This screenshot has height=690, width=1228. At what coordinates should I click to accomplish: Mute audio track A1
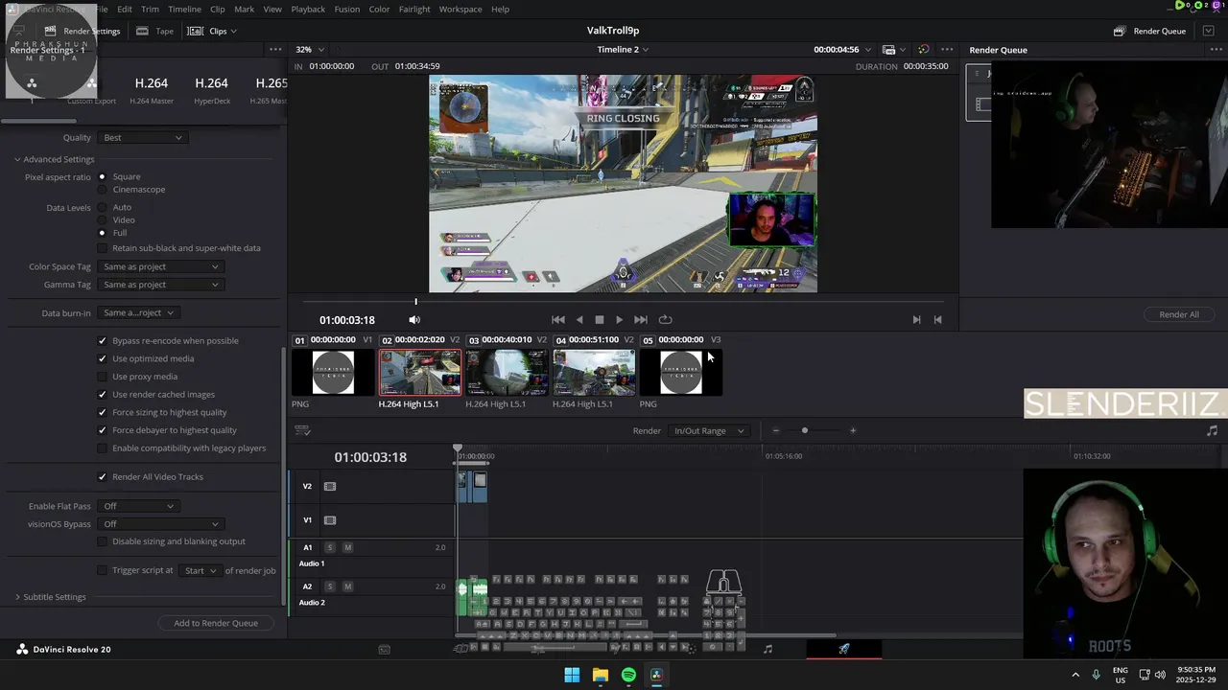click(347, 548)
